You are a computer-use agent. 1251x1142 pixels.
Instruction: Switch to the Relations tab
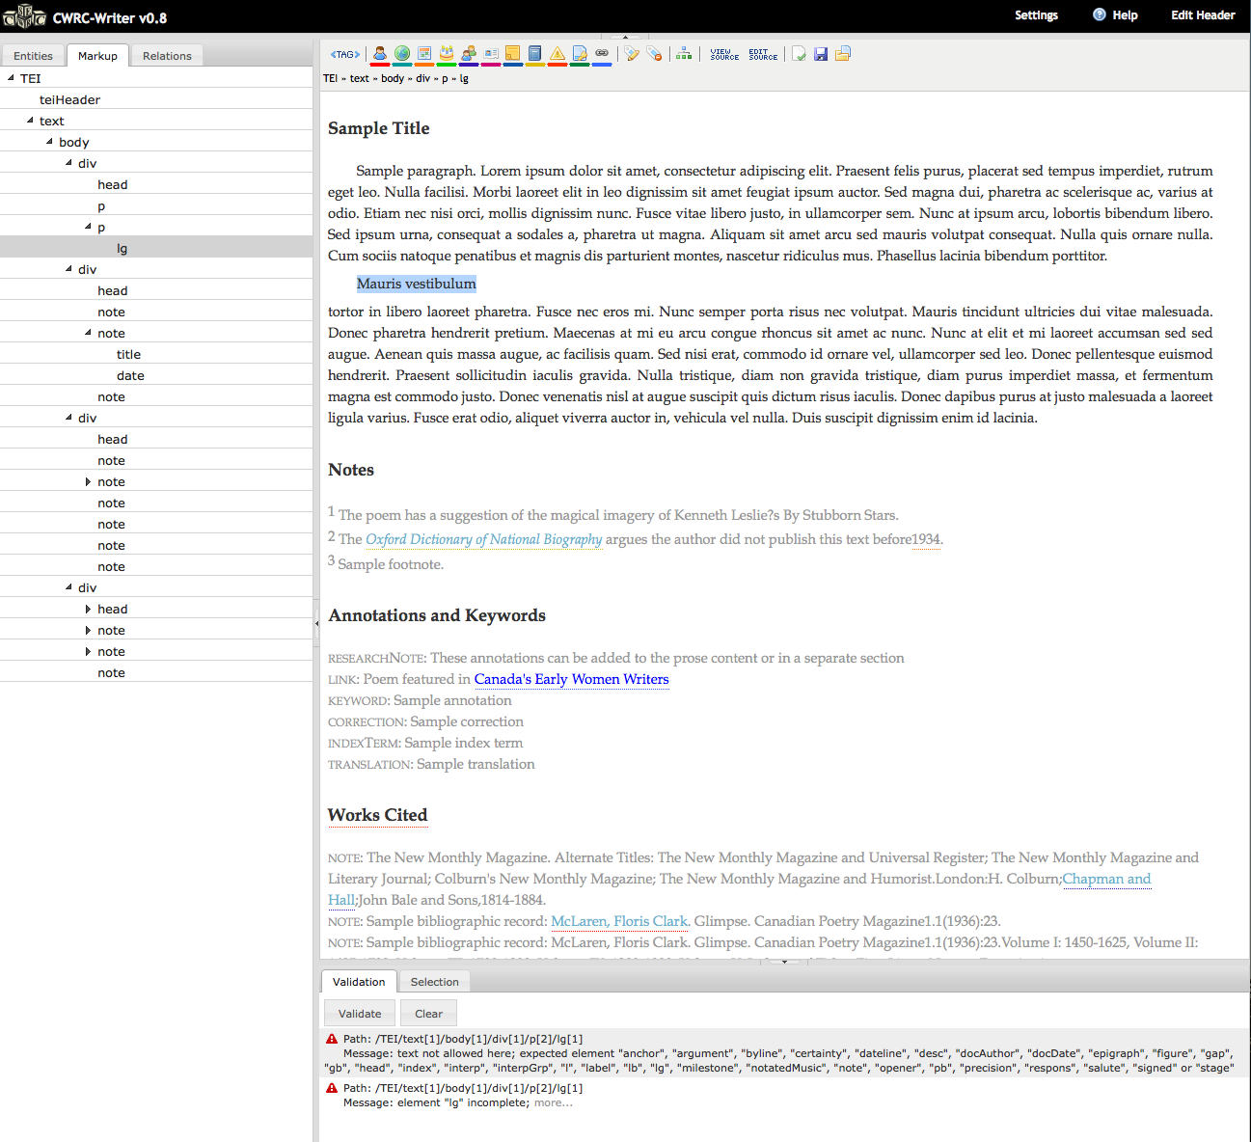[167, 55]
